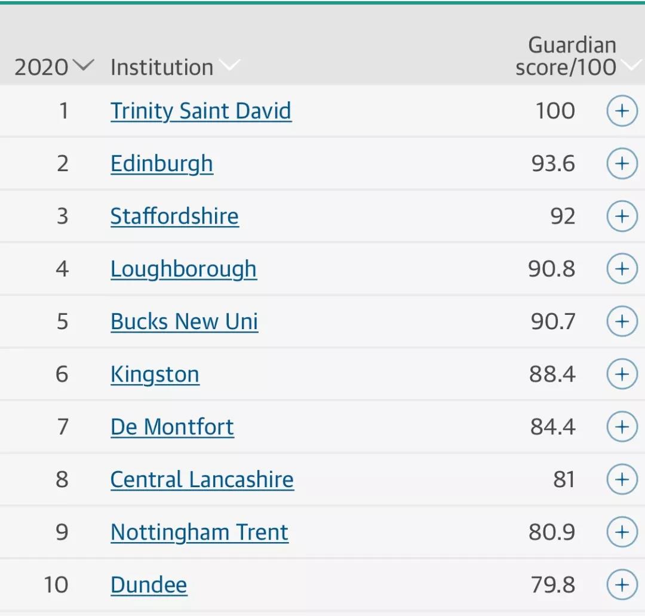The width and height of the screenshot is (645, 616).
Task: Sort by Institution column chevron
Action: 229,65
